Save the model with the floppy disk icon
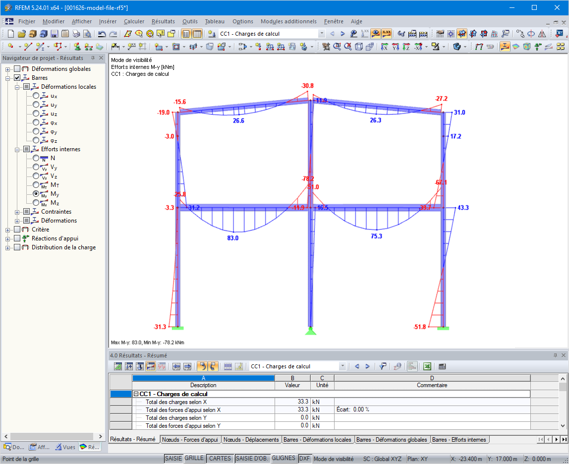This screenshot has width=569, height=464. [55, 34]
